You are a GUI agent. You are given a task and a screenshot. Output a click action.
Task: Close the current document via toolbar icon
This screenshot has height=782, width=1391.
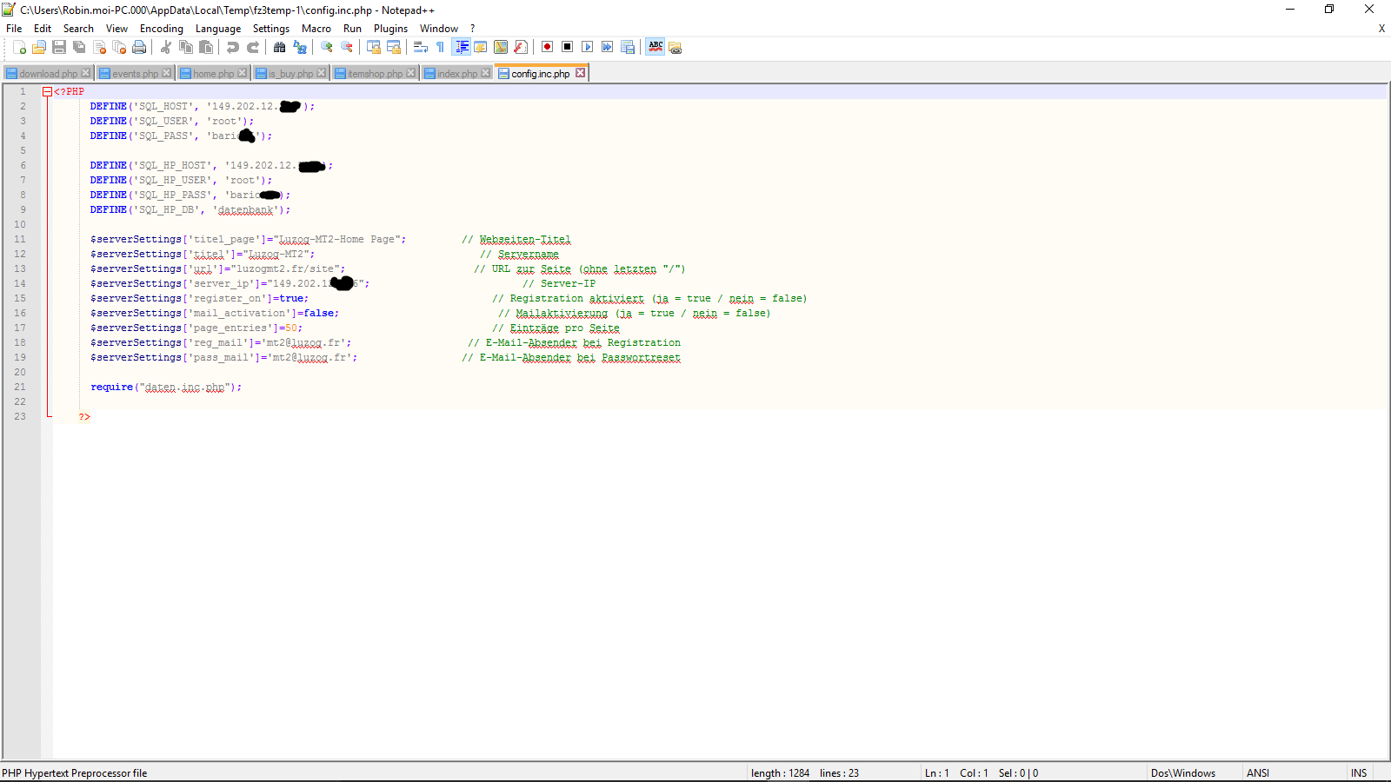(x=99, y=47)
